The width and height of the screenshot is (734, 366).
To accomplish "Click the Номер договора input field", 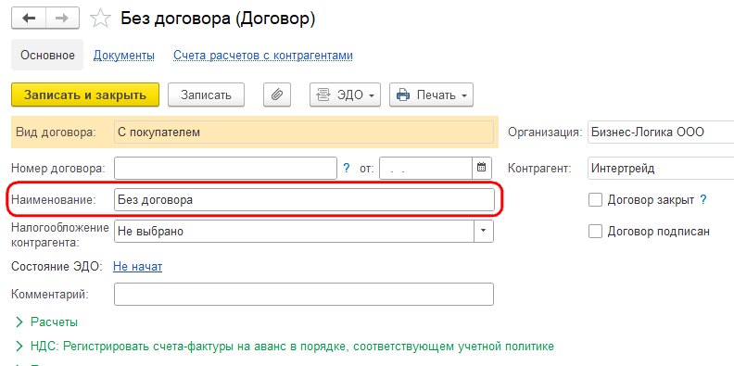I will tap(225, 168).
